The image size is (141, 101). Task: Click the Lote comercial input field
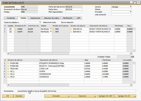(121, 14)
